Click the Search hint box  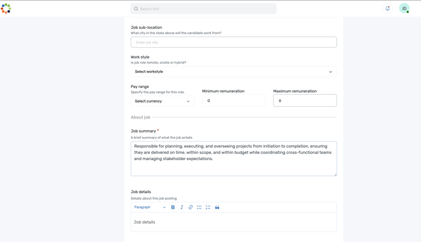point(203,9)
